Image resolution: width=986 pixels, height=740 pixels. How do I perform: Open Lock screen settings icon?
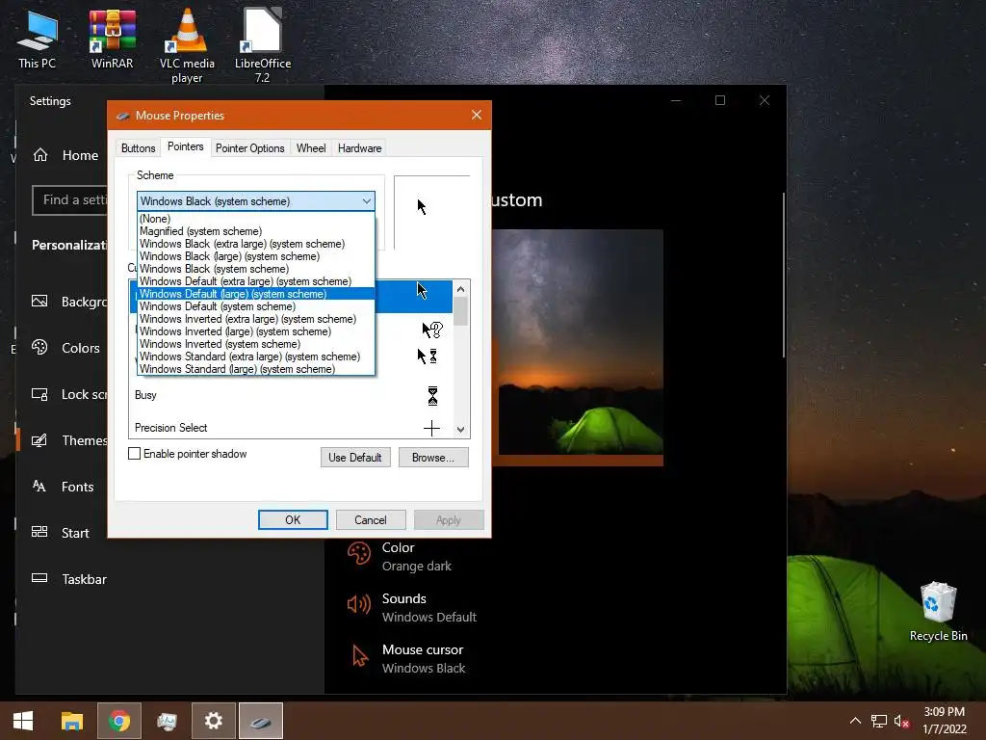39,394
